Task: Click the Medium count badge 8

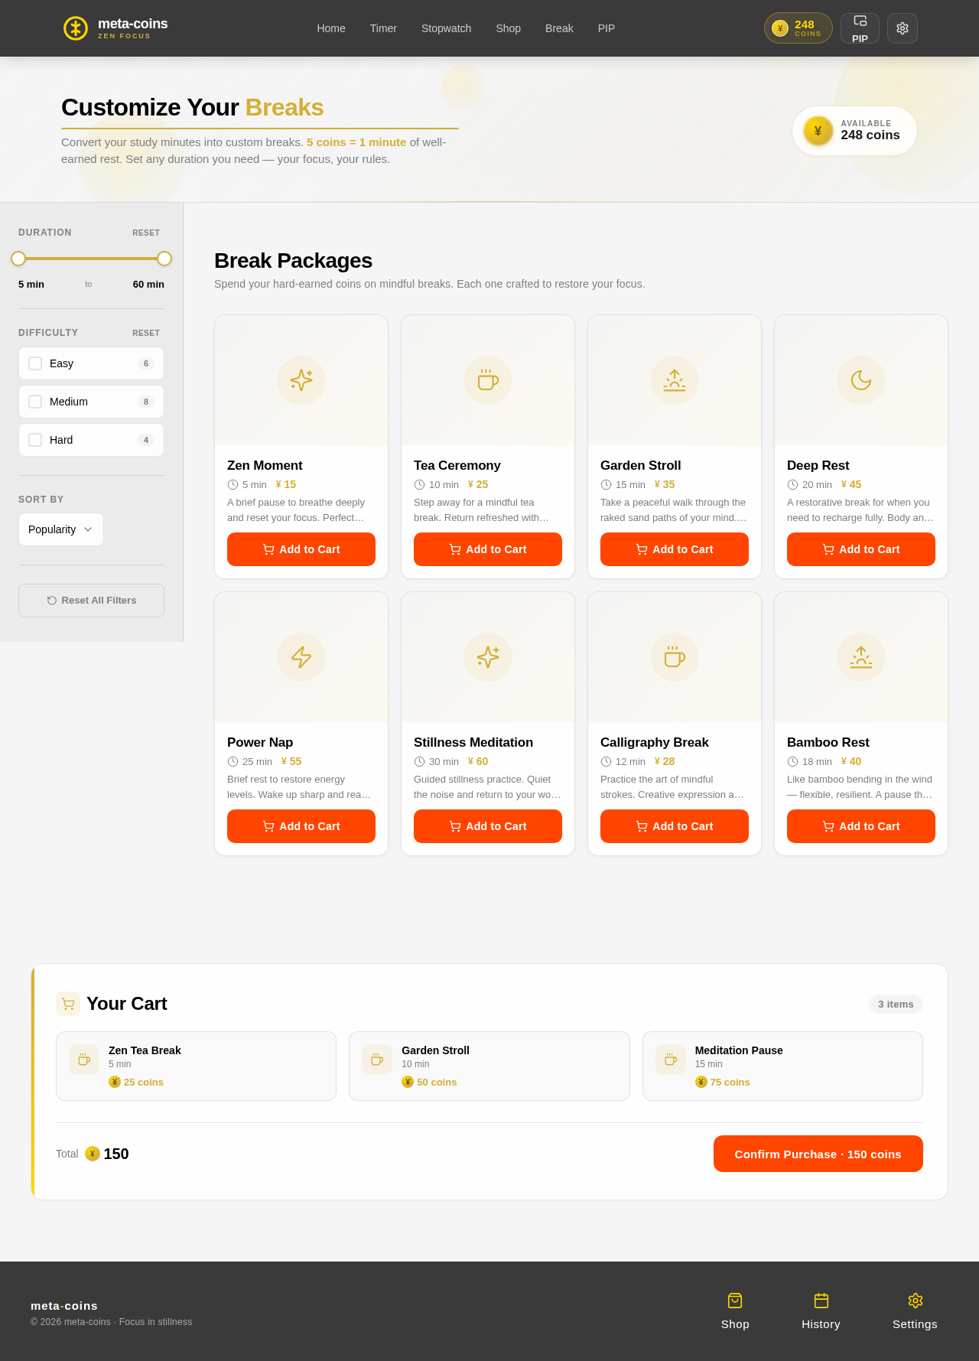Action: [146, 402]
